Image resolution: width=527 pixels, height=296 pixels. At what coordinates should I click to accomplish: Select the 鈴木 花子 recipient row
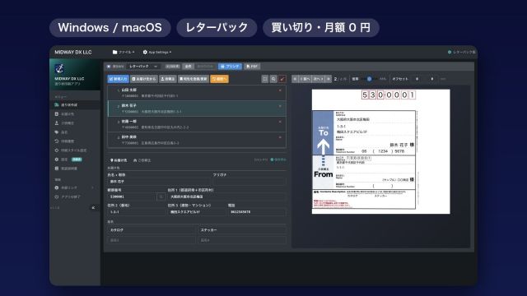click(197, 109)
